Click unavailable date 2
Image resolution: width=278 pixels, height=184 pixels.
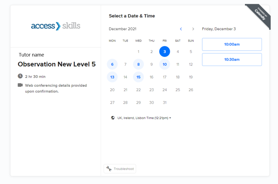151,52
